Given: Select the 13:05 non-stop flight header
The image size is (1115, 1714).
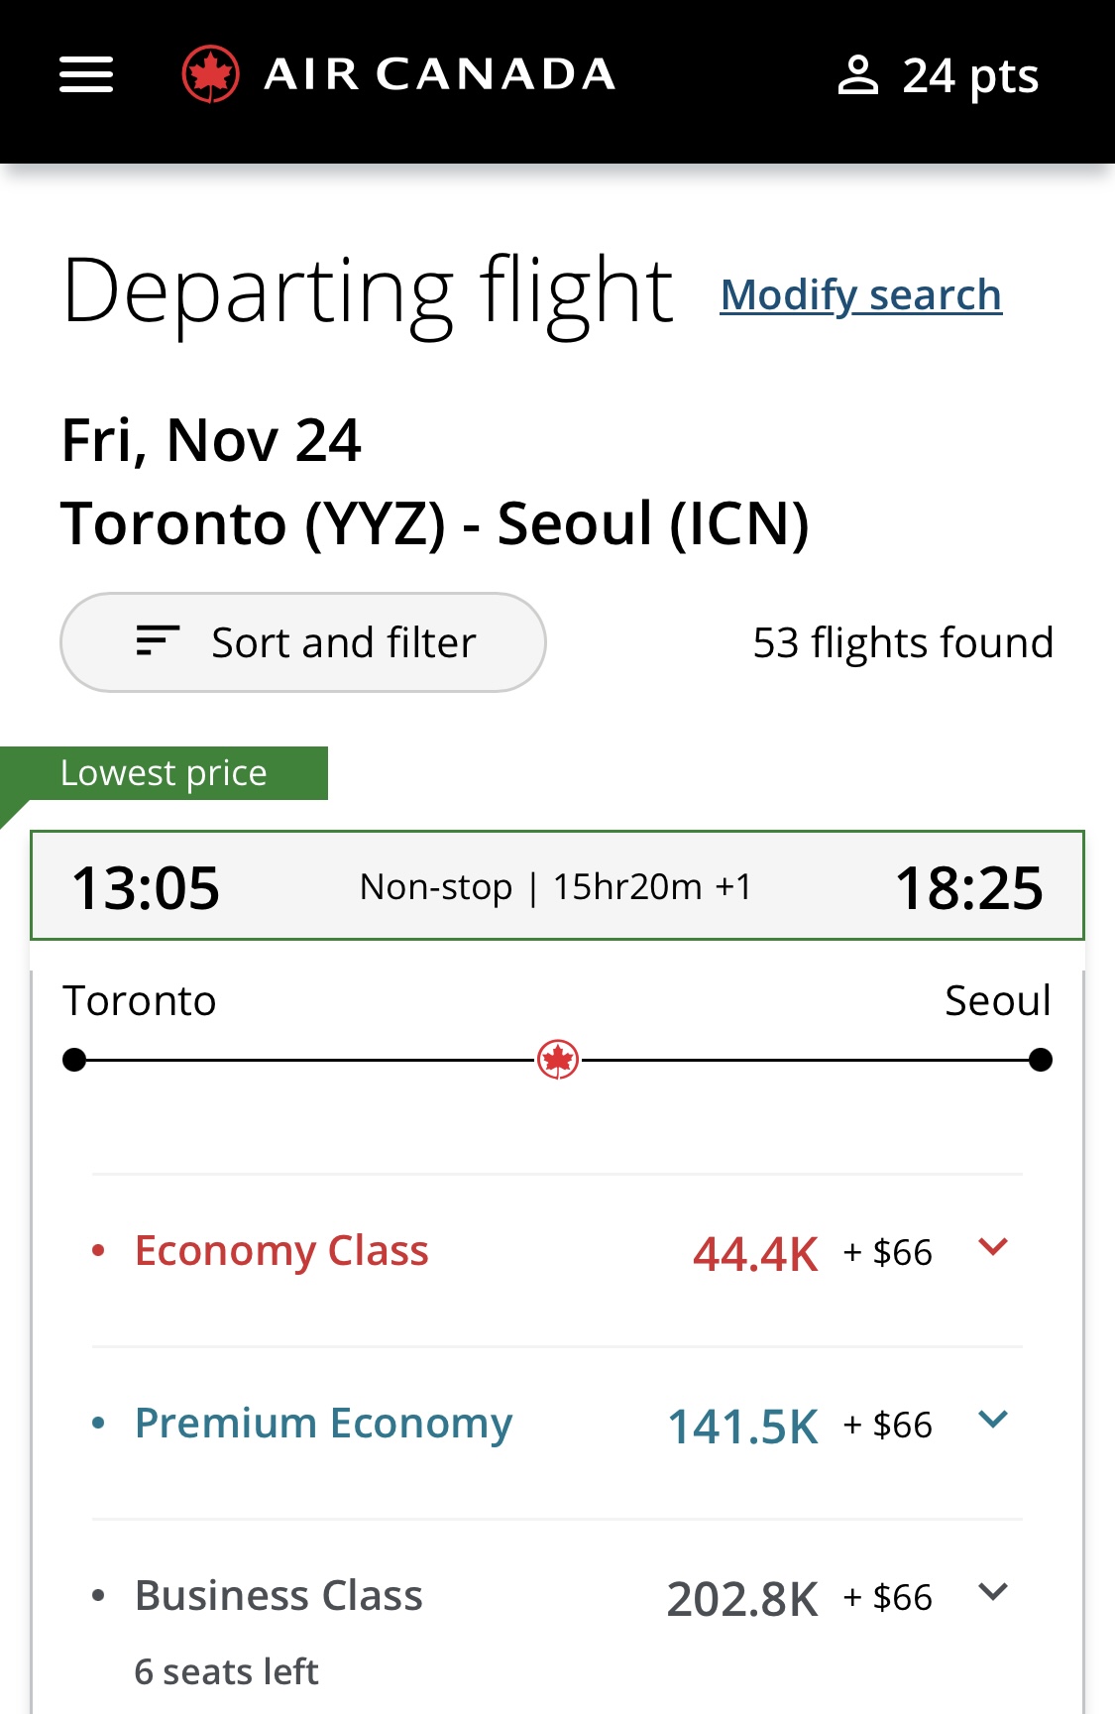Looking at the screenshot, I should (x=557, y=885).
